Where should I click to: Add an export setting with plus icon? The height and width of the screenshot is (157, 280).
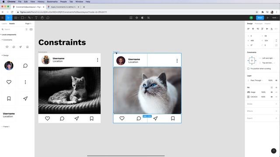(276, 118)
